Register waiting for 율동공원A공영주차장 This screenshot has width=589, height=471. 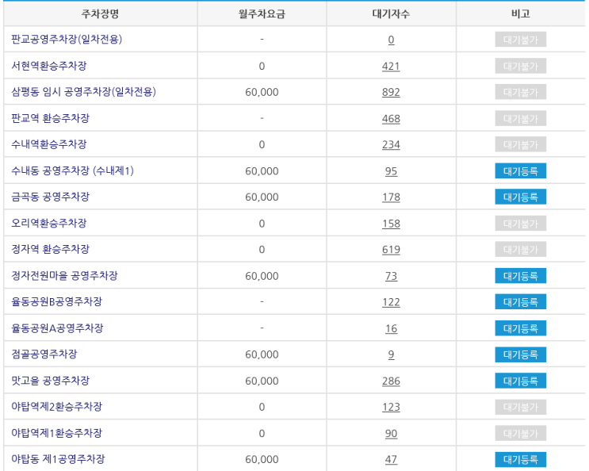520,328
